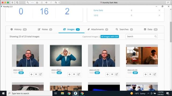Click the back chevron in VM toolbar
Screen dimensions: 172x96
59,2
